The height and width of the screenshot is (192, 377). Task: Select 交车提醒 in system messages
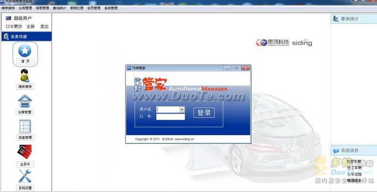pos(354,174)
